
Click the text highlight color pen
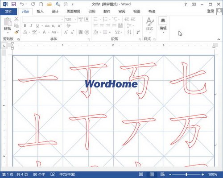tap(35, 32)
